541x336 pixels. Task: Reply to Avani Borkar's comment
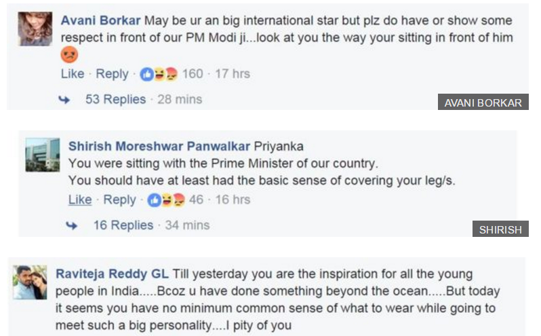click(112, 73)
